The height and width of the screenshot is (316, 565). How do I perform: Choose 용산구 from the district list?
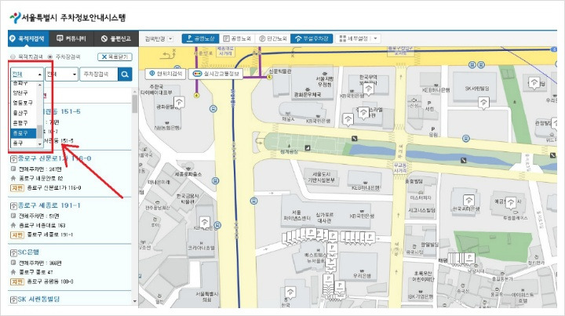click(x=24, y=113)
